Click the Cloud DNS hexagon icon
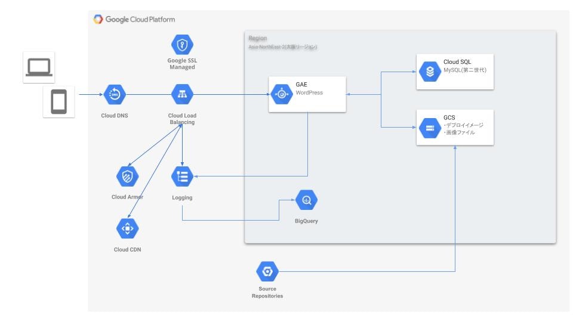 point(115,95)
